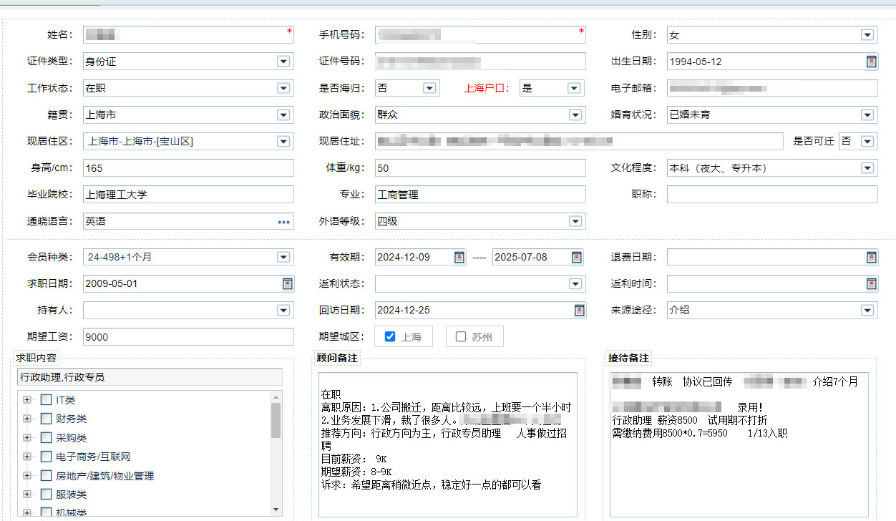Click the 证件号码 input field

(480, 62)
